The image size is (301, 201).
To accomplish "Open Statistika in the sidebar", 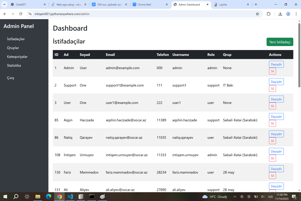I will [x=14, y=65].
